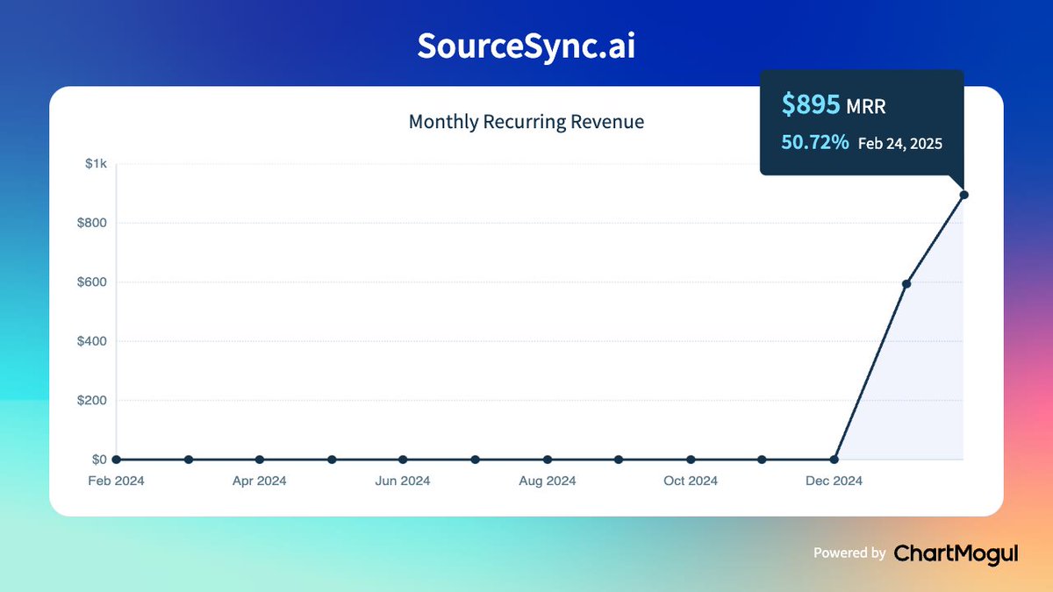Select the Feb 2024 data point
This screenshot has height=592, width=1053.
point(117,459)
